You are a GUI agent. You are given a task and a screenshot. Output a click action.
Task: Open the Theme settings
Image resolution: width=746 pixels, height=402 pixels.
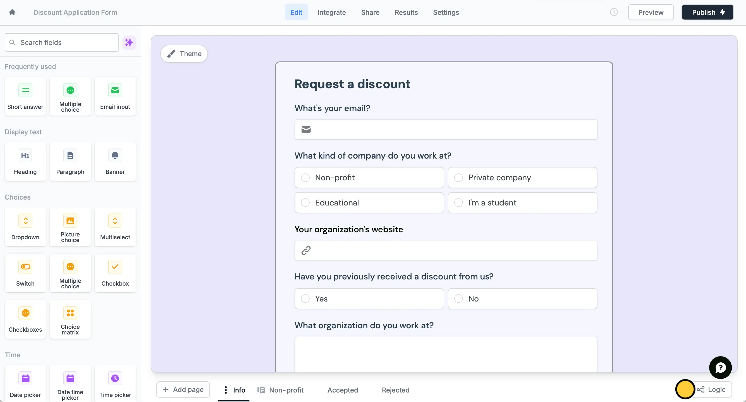184,54
